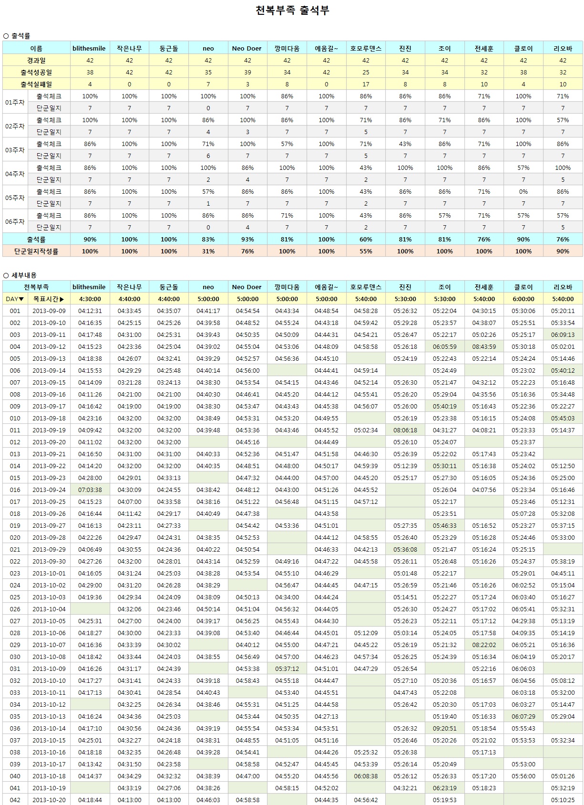The width and height of the screenshot is (584, 805).
Task: Click 호모루덴스's 60% 출석률 cell
Action: (x=366, y=240)
